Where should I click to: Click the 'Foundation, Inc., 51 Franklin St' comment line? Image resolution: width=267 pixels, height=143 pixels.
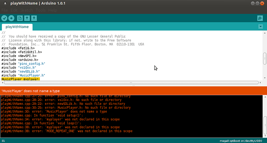click(x=73, y=44)
